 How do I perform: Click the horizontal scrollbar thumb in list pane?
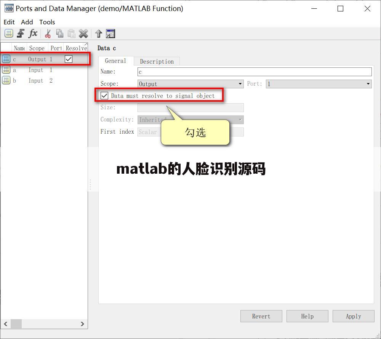pos(16,324)
